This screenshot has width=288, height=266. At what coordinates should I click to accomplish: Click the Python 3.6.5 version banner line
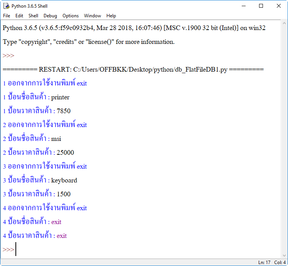tap(134, 28)
